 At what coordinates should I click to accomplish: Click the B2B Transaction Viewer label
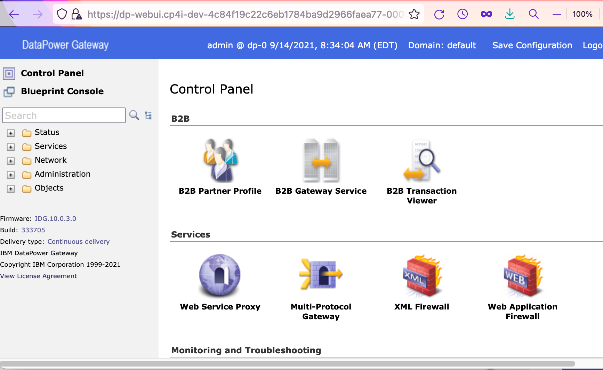point(422,196)
